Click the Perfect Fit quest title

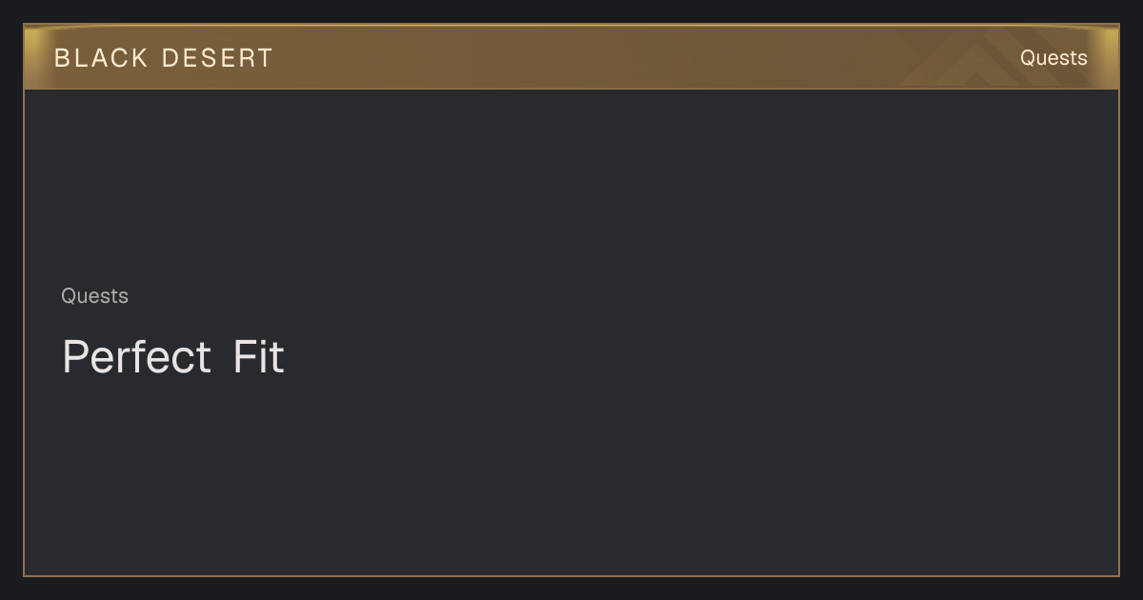(173, 357)
